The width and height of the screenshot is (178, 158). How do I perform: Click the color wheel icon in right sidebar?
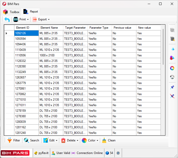click(x=172, y=68)
